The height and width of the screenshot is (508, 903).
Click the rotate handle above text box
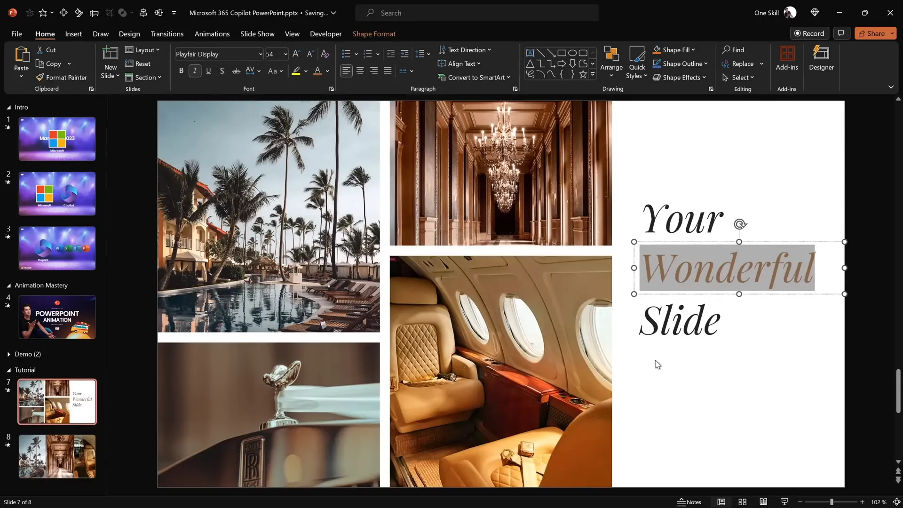click(x=740, y=224)
